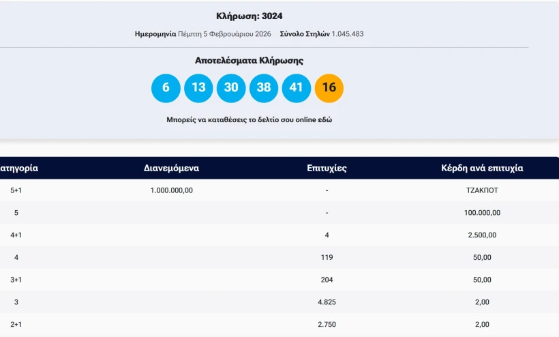Click the blue ball showing 30
The height and width of the screenshot is (337, 559).
(231, 88)
